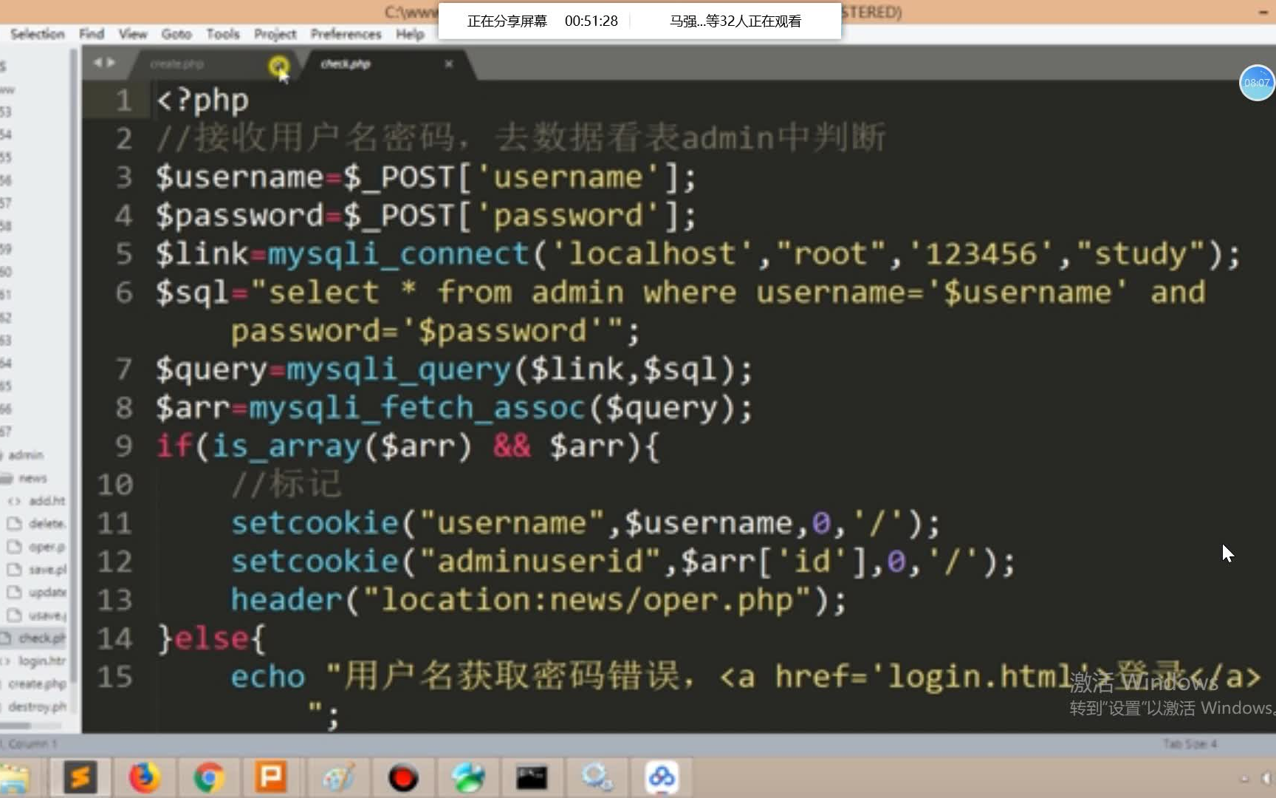Launch Firefox from the taskbar
The width and height of the screenshot is (1276, 798).
[x=145, y=777]
